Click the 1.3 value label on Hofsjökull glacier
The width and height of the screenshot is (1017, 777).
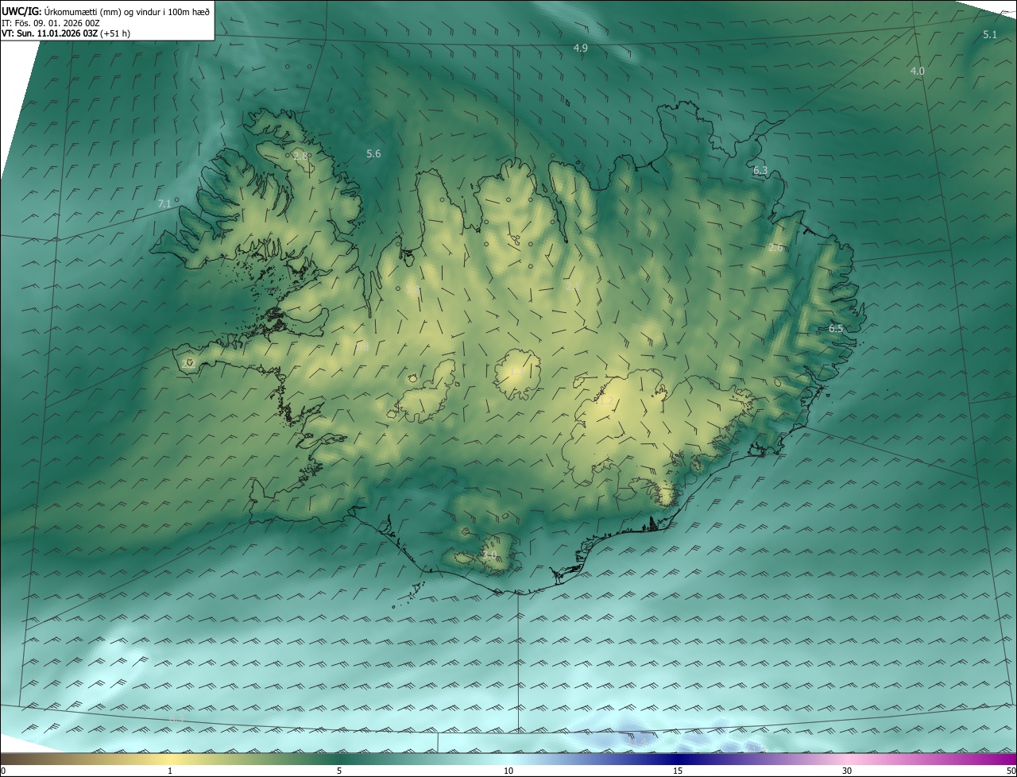tap(515, 372)
